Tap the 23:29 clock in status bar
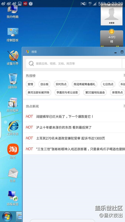125x222 pixels. pyautogui.click(x=117, y=4)
